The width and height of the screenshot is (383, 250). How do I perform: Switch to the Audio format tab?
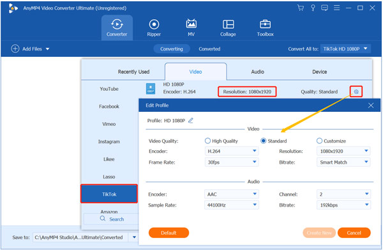tap(257, 72)
